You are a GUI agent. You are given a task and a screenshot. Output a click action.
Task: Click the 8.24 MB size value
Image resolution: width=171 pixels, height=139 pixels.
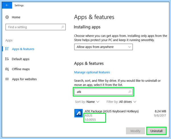160,111
